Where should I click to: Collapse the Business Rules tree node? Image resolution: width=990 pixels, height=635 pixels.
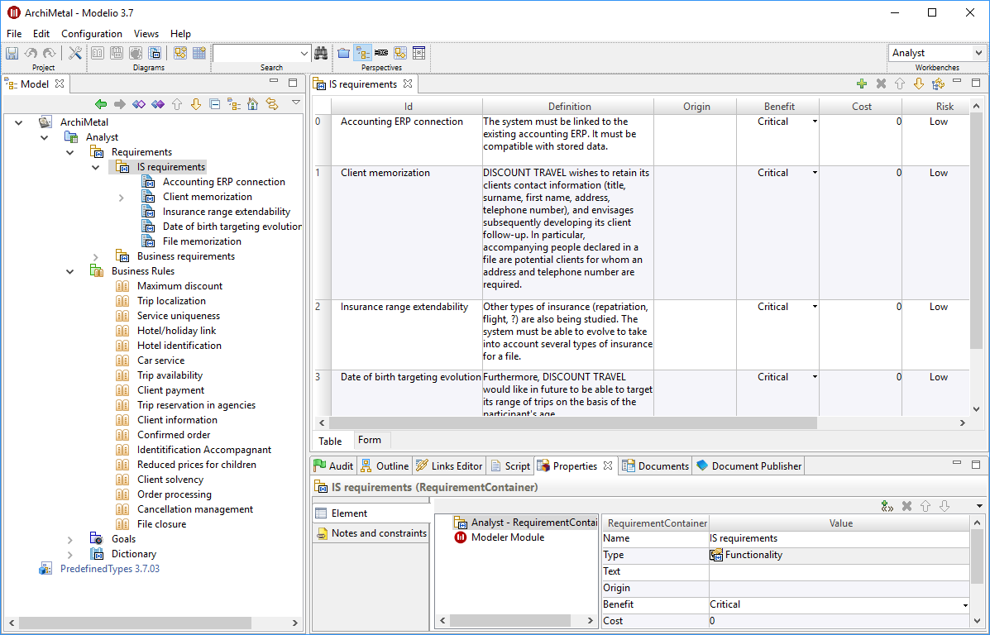(x=70, y=271)
